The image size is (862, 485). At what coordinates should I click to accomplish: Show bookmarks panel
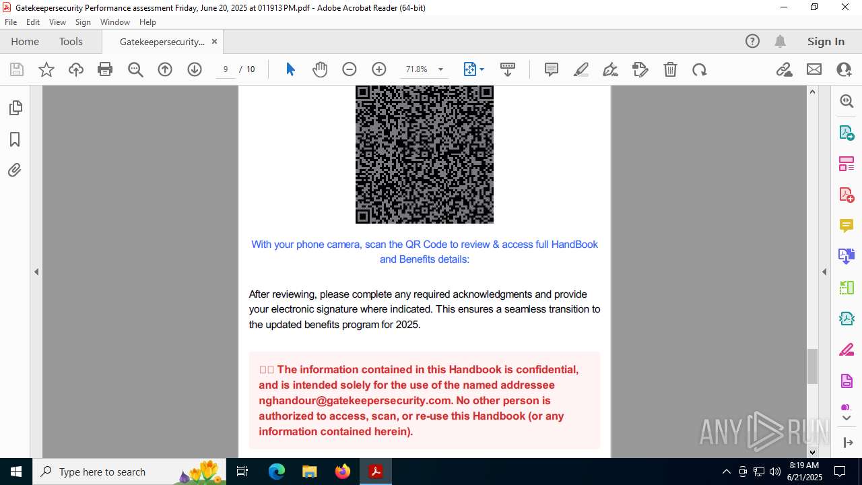[x=15, y=139]
